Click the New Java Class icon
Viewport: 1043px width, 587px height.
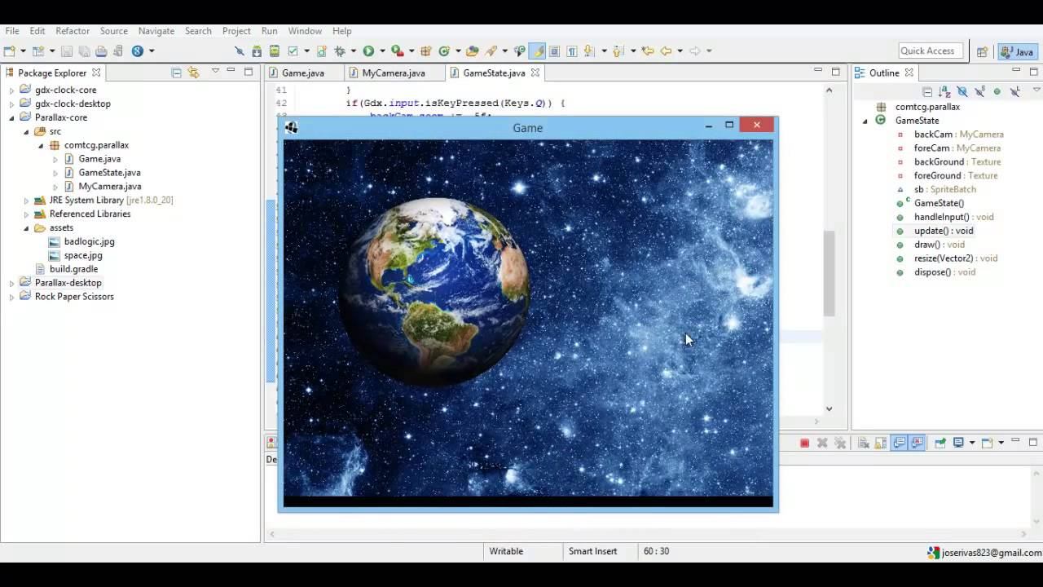pos(444,51)
